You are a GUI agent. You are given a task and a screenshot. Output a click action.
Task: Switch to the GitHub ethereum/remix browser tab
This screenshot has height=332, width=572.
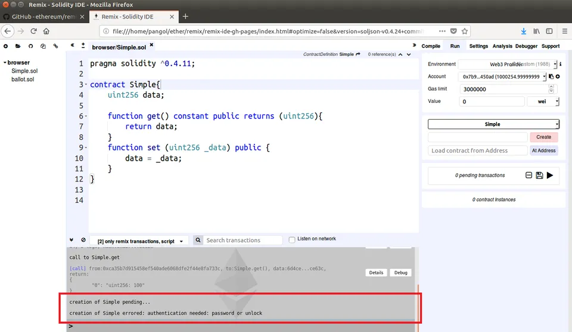43,17
